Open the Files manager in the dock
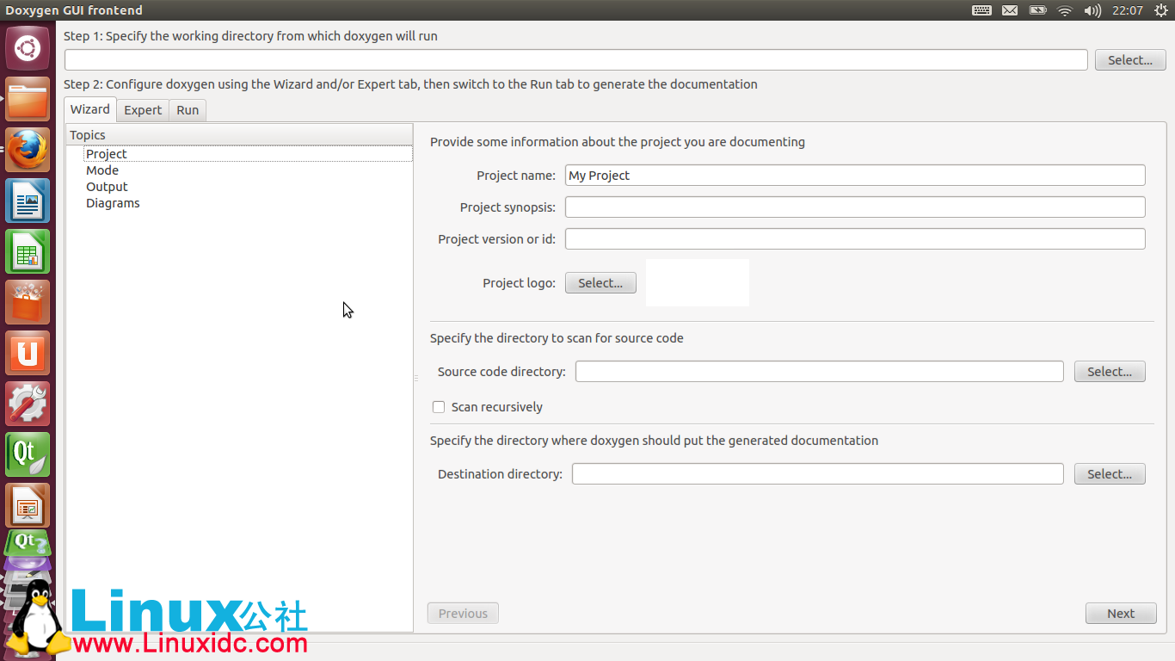Screen dimensions: 1175x661 click(28, 99)
